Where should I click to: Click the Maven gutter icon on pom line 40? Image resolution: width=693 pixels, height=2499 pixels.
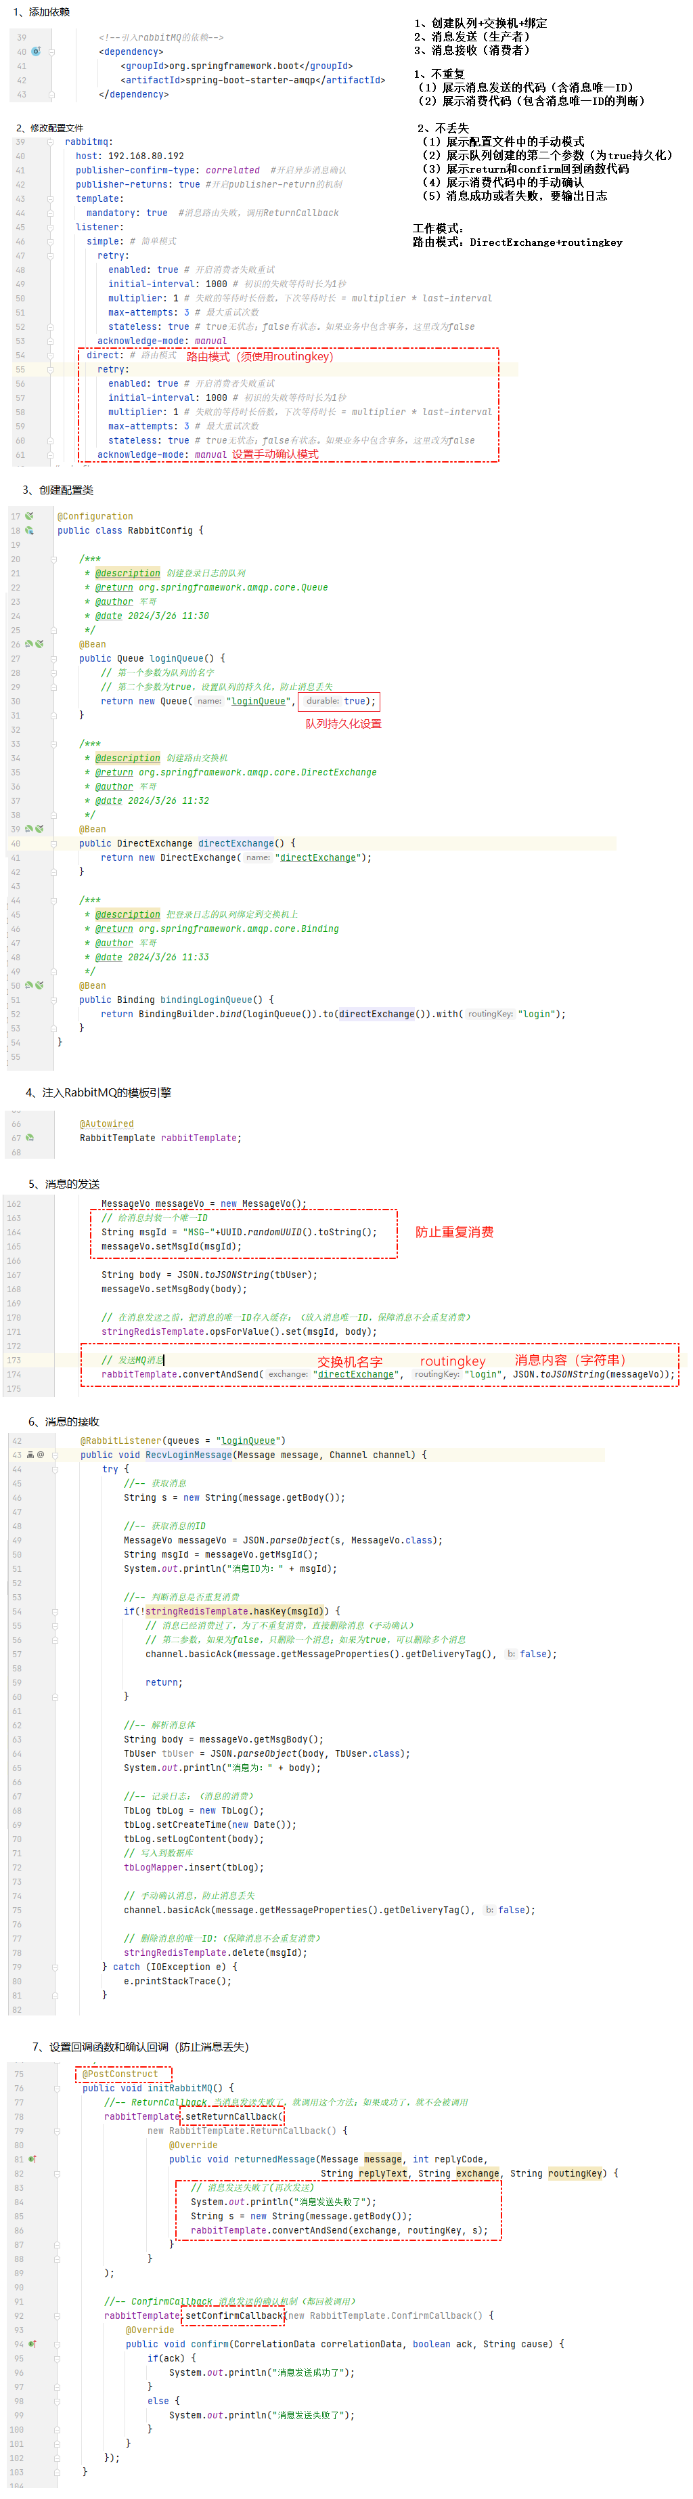[36, 51]
